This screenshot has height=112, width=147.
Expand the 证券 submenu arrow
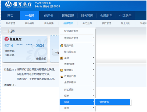pos(93,95)
